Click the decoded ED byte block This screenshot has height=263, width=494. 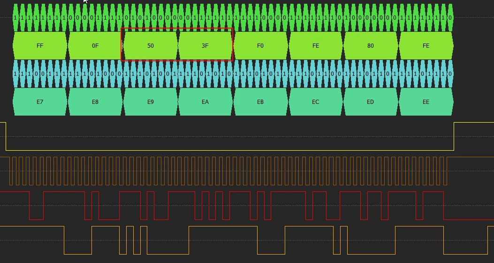pyautogui.click(x=371, y=102)
